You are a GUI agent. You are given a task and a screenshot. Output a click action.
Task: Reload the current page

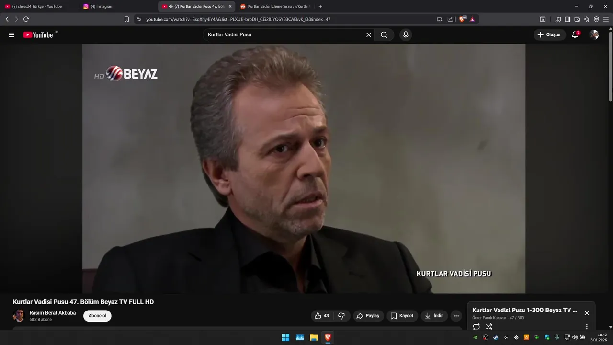(26, 19)
